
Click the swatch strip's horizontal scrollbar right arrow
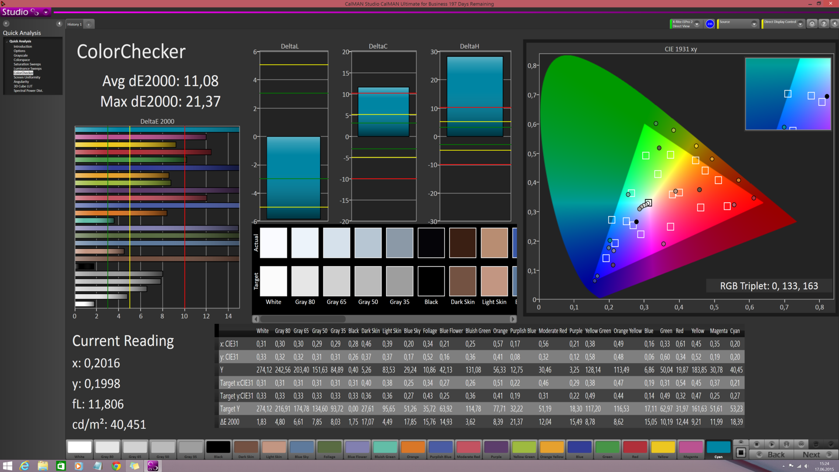[x=513, y=319]
